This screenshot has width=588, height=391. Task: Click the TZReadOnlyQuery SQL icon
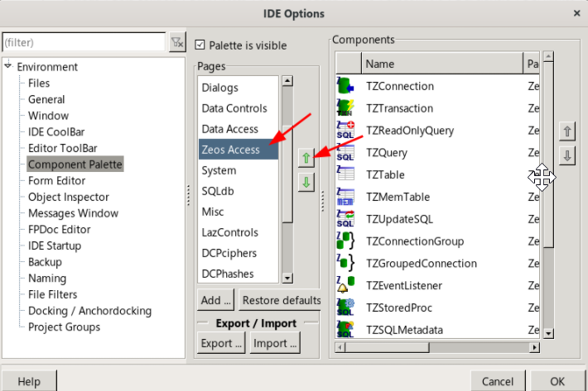click(x=345, y=130)
